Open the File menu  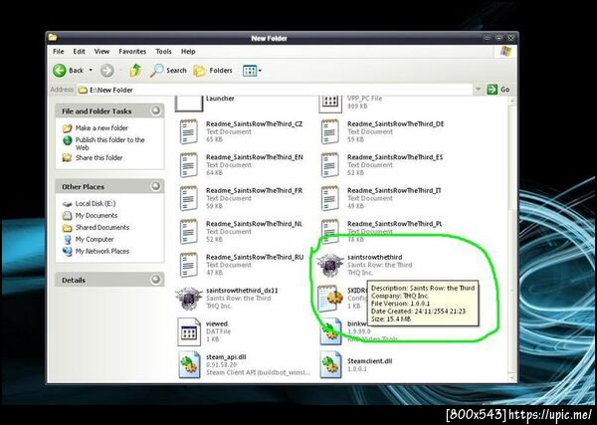[x=59, y=52]
